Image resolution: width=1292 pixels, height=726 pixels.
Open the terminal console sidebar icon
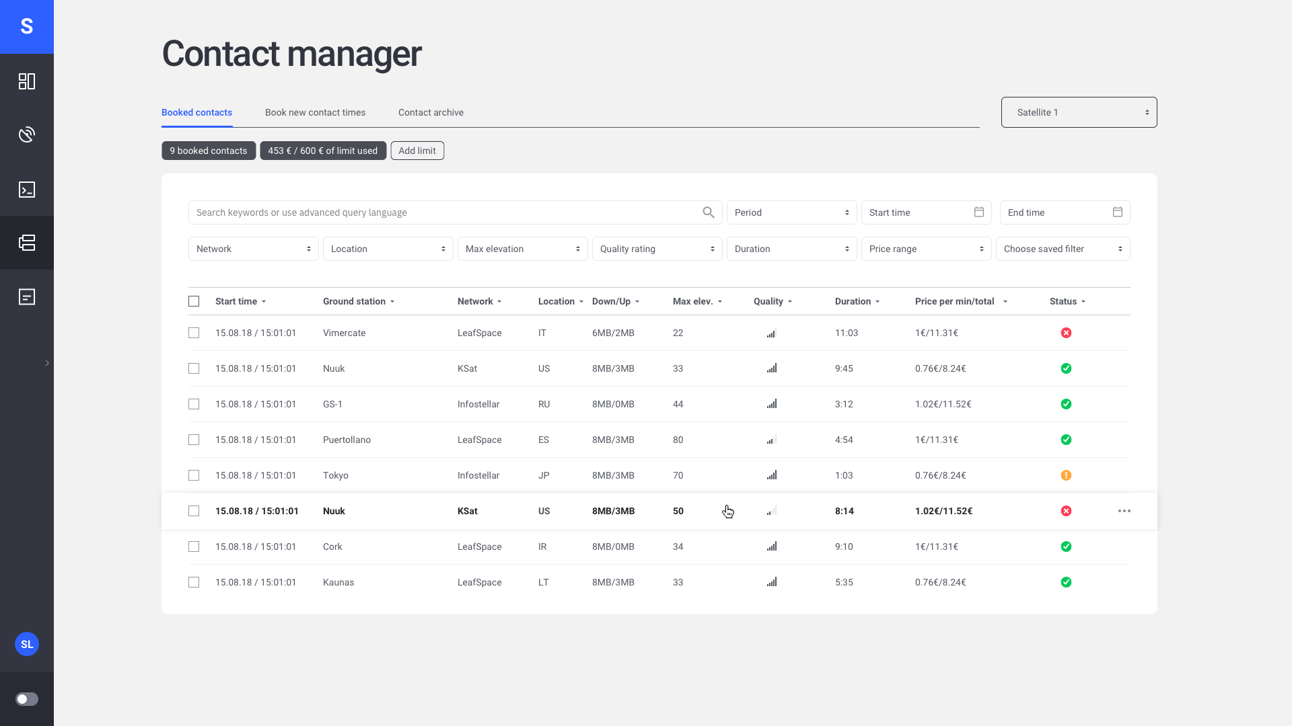tap(27, 190)
